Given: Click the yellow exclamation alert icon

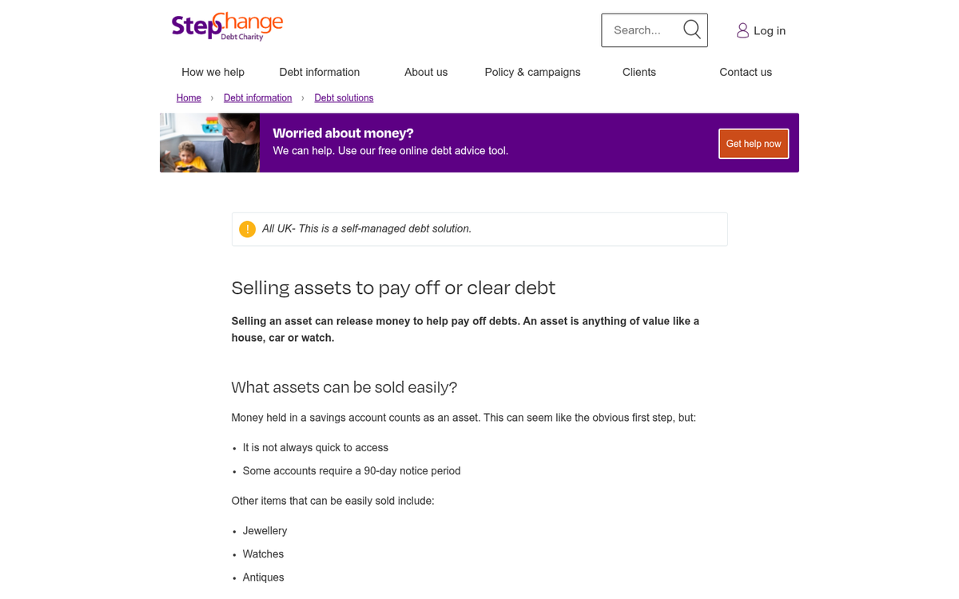Looking at the screenshot, I should (x=248, y=229).
